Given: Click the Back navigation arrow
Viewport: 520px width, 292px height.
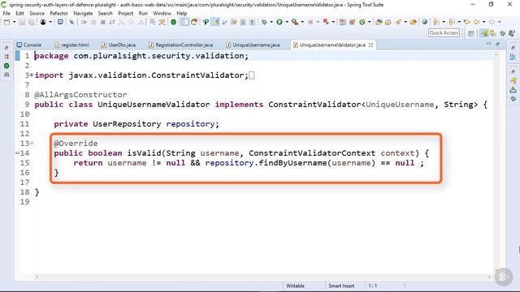Looking at the screenshot, I should click(476, 22).
